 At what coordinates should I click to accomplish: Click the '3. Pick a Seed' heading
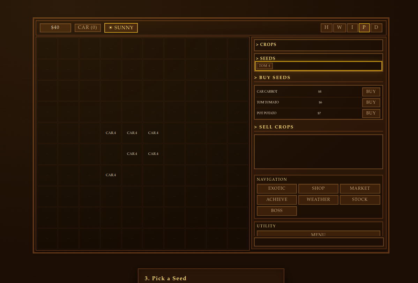165,278
